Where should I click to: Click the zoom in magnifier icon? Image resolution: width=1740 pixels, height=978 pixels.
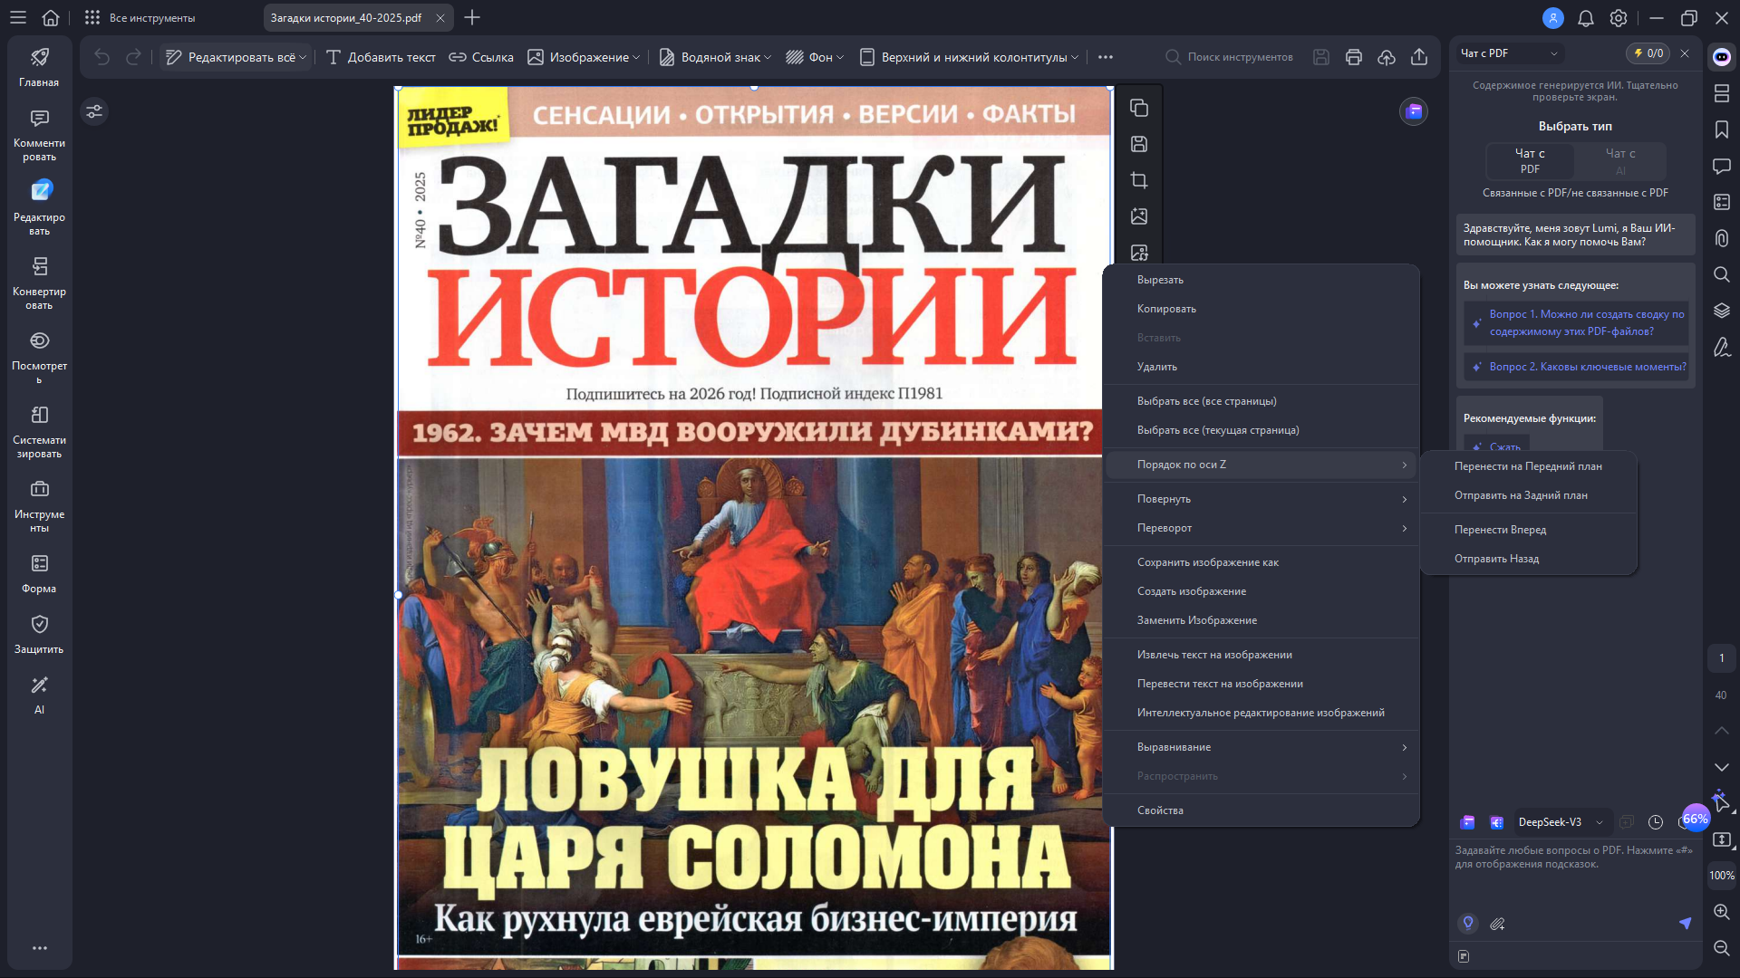coord(1722,912)
